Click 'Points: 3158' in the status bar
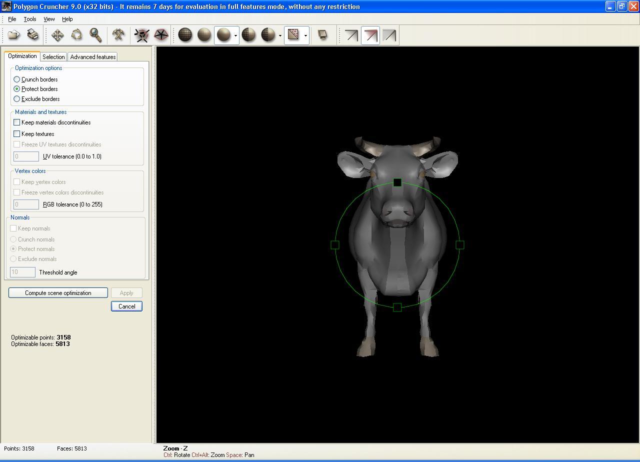The height and width of the screenshot is (462, 640). tap(19, 448)
